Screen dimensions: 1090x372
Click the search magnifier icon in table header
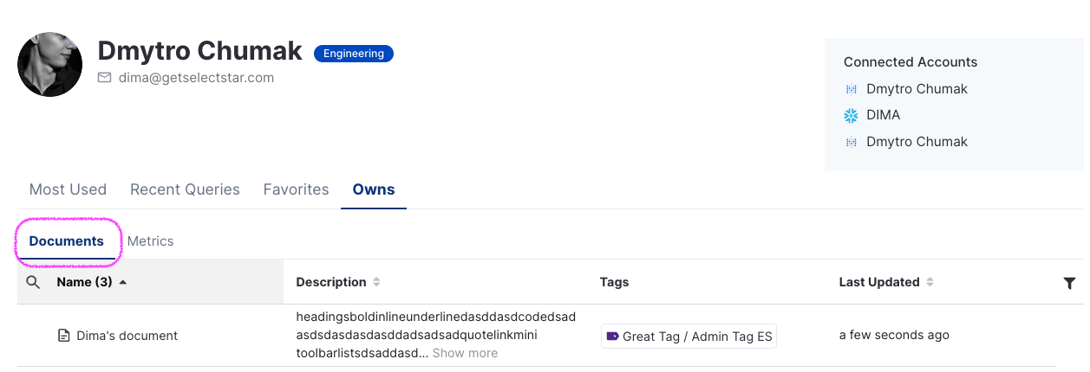(33, 282)
